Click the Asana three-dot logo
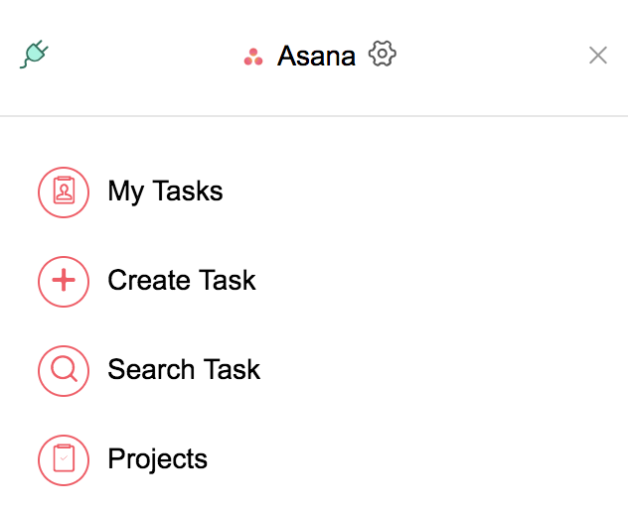 pyautogui.click(x=253, y=57)
